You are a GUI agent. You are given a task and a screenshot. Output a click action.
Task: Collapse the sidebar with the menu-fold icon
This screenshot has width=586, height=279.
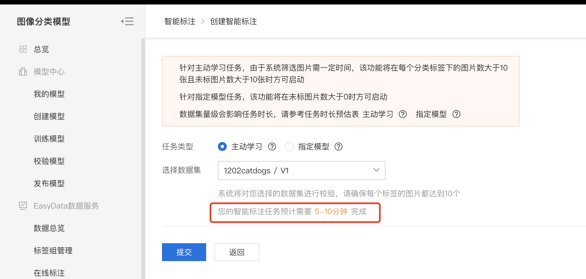127,21
